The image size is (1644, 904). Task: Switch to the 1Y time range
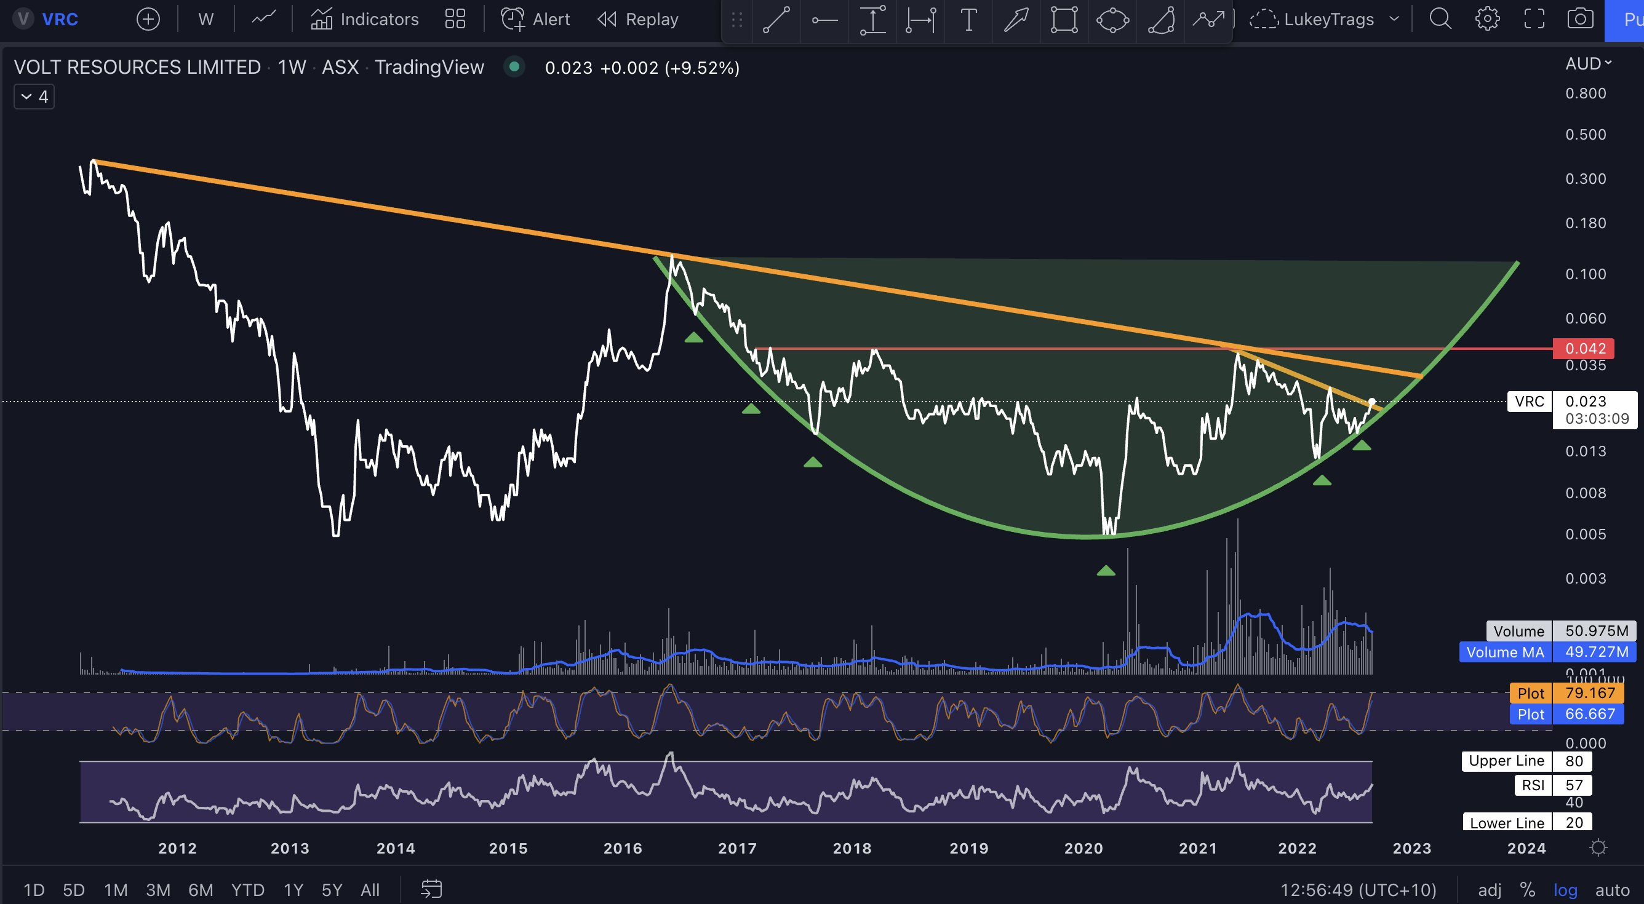(293, 889)
